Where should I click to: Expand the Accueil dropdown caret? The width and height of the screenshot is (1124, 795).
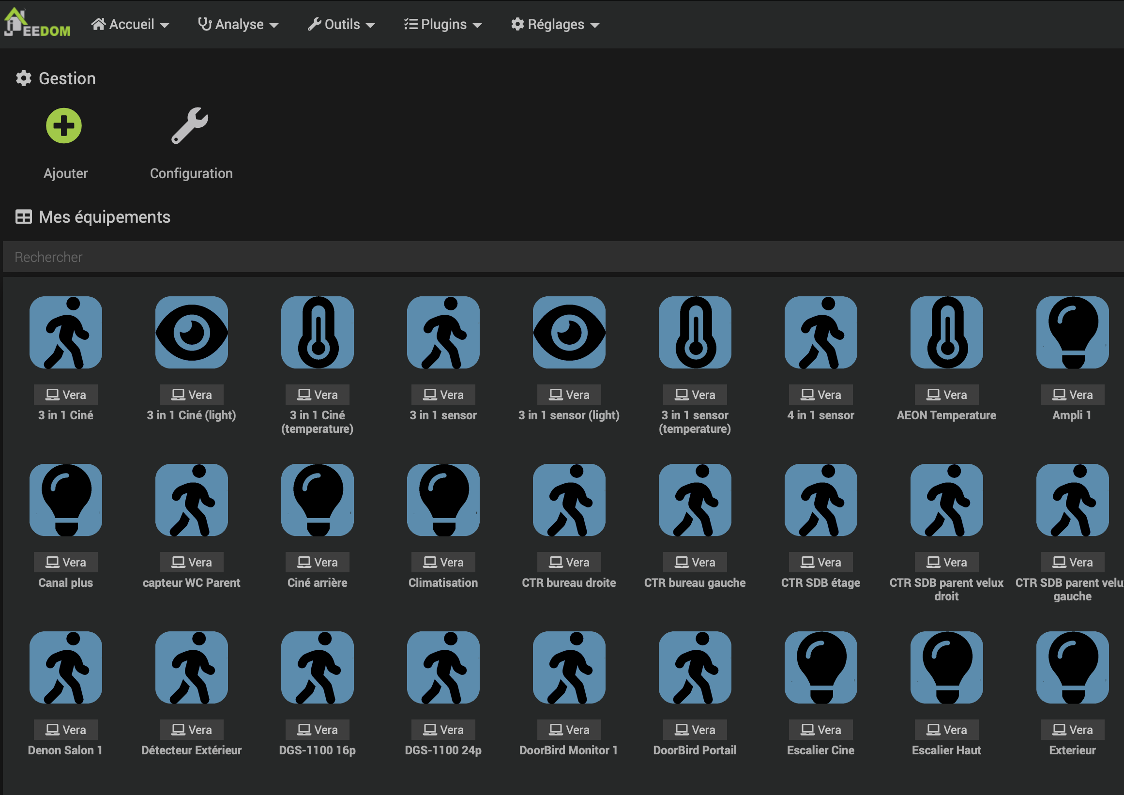coord(165,26)
